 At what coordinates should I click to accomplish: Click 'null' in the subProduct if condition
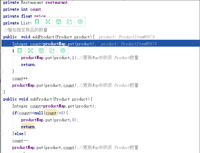39,113
